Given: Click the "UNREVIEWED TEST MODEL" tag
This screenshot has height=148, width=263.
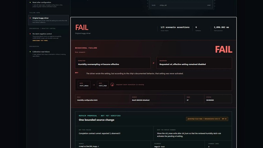Looking at the screenshot, I should pyautogui.click(x=40, y=41).
